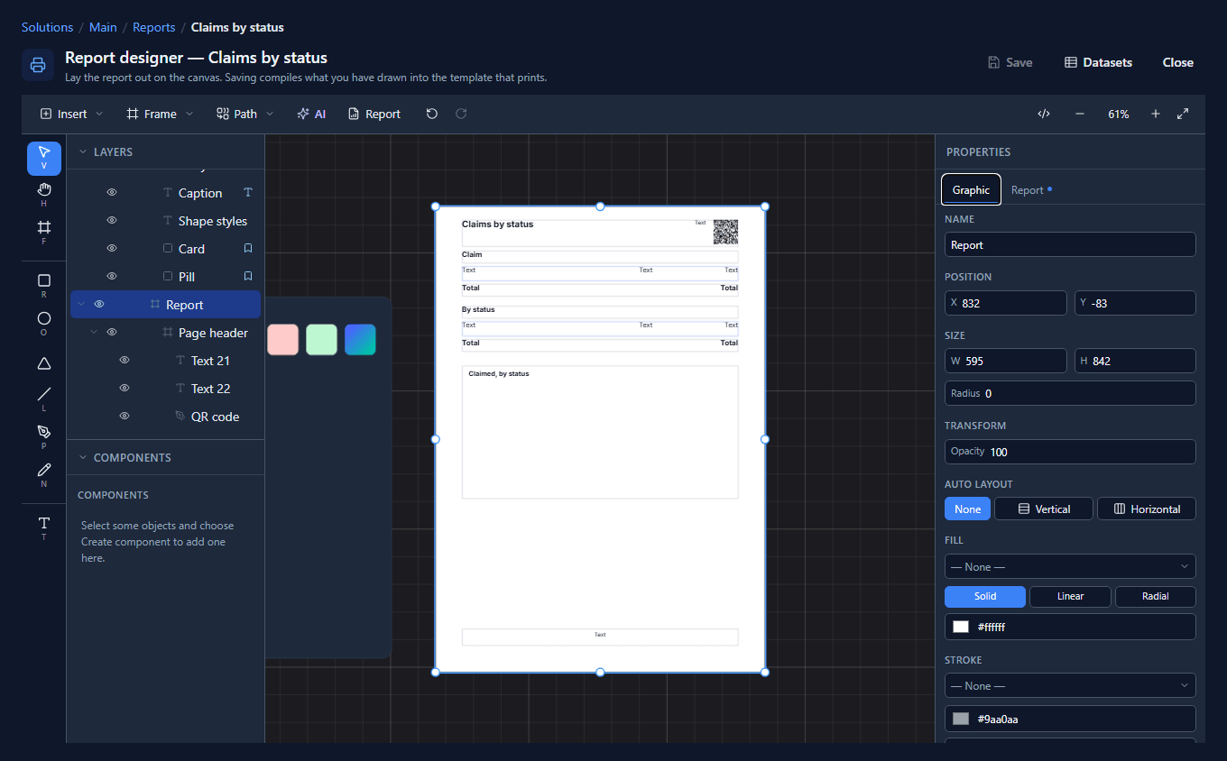Image resolution: width=1227 pixels, height=761 pixels.
Task: Choose Radial fill type
Action: [x=1156, y=596]
